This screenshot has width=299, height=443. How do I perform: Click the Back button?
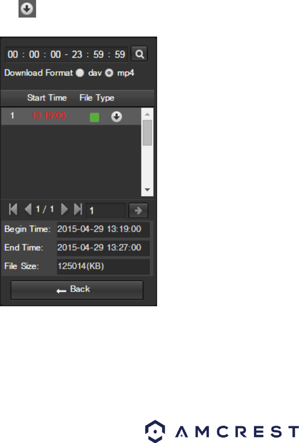tap(77, 290)
